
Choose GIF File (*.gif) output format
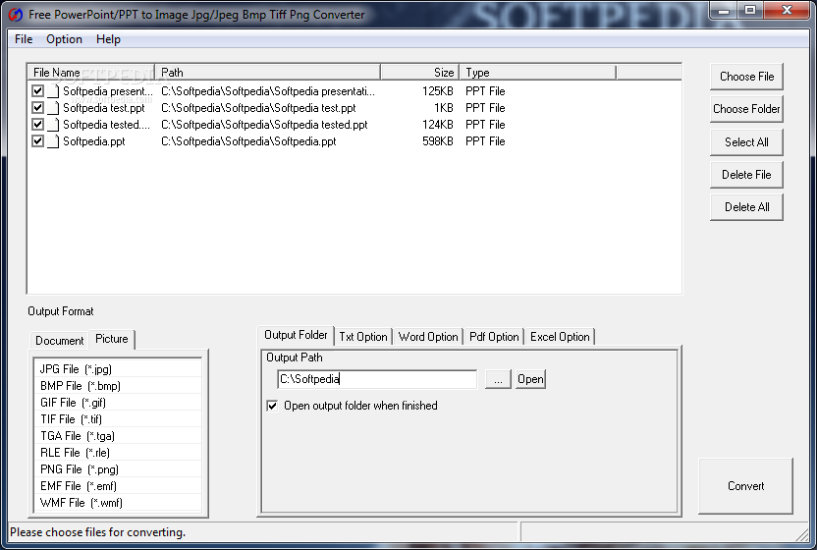point(118,403)
